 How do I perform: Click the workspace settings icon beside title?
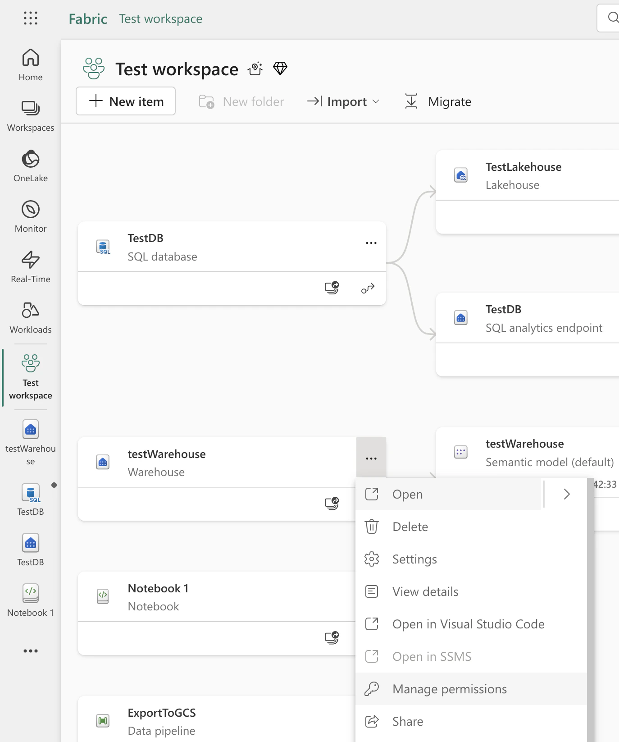(x=255, y=69)
